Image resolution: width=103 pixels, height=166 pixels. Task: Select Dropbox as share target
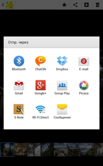tap(62, 63)
